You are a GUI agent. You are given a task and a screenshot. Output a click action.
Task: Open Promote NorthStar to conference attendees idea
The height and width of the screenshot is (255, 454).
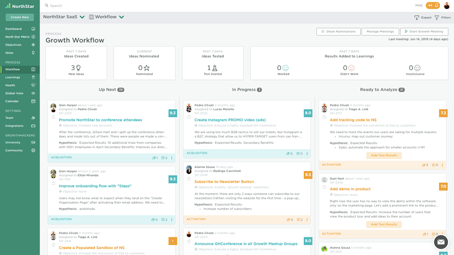(x=100, y=120)
